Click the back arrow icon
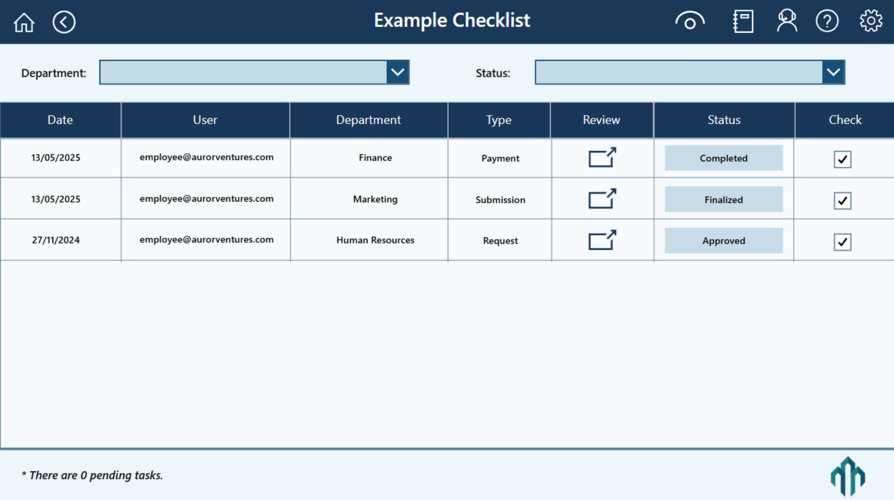This screenshot has height=500, width=894. [64, 22]
